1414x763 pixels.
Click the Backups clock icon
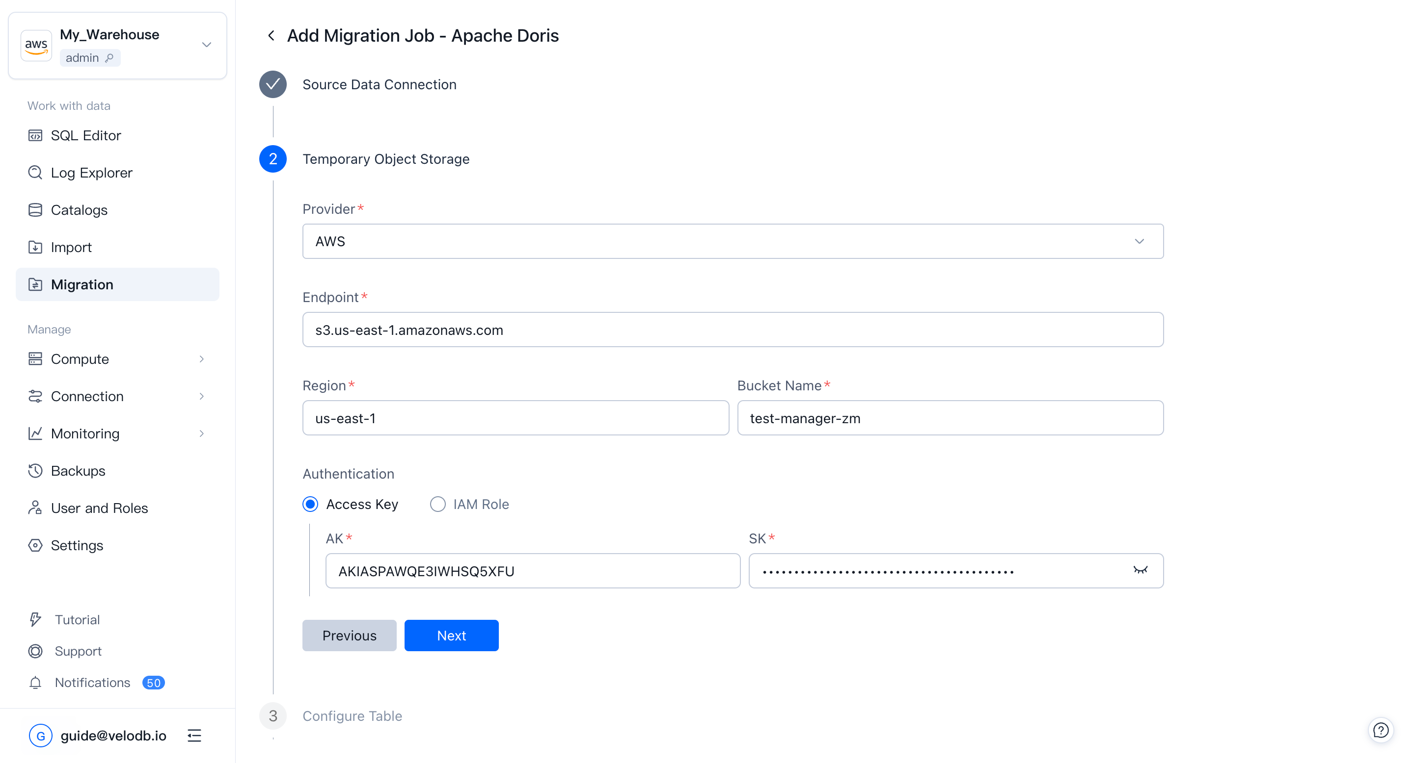click(35, 470)
